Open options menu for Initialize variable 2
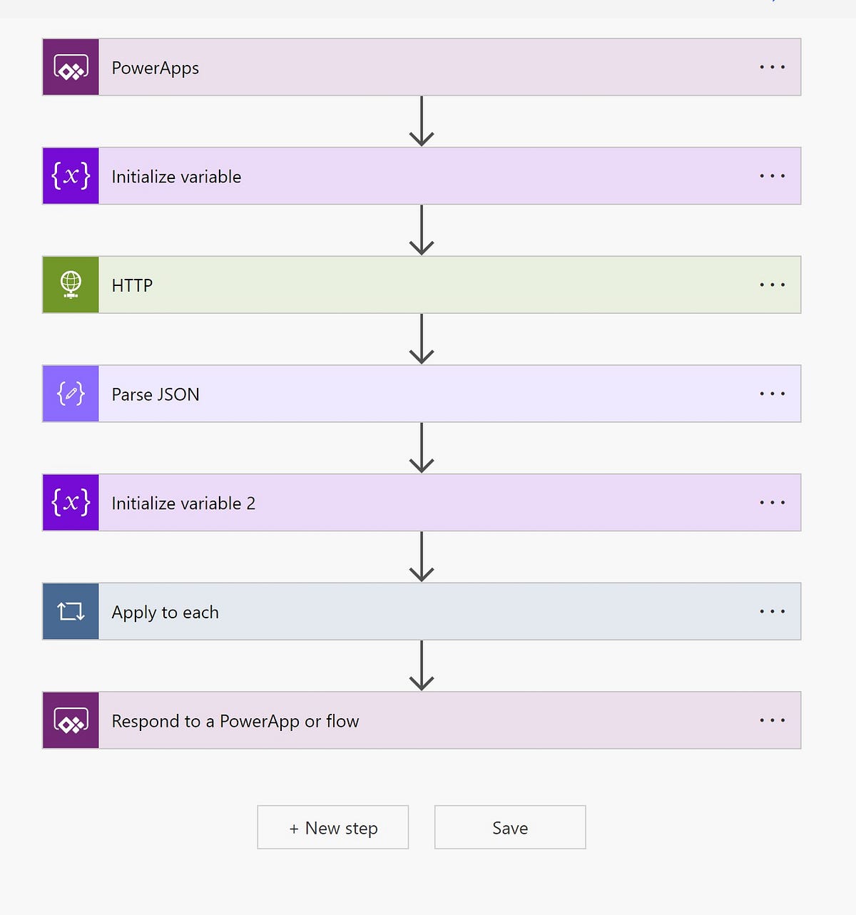856x915 pixels. (773, 502)
